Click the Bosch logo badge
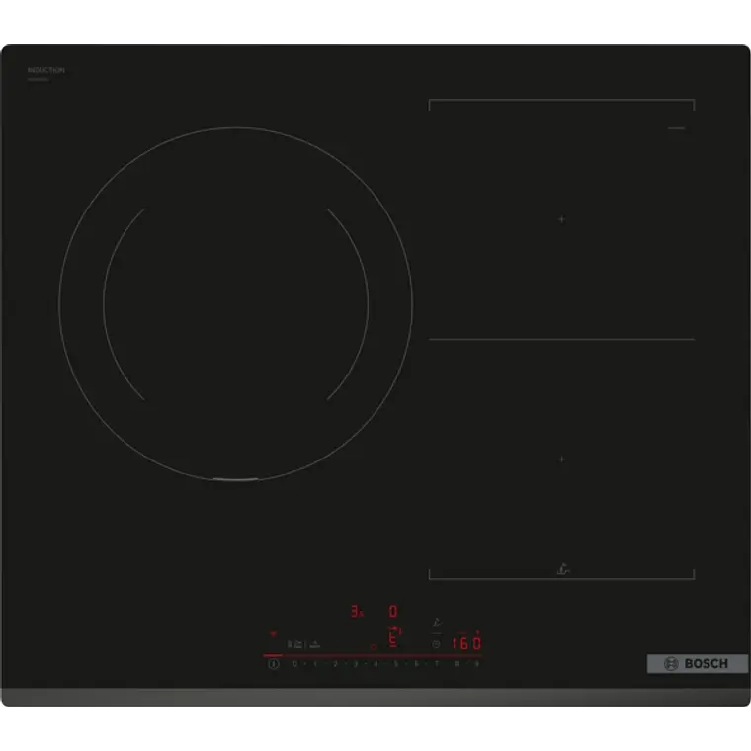This screenshot has height=751, width=751. (x=698, y=663)
